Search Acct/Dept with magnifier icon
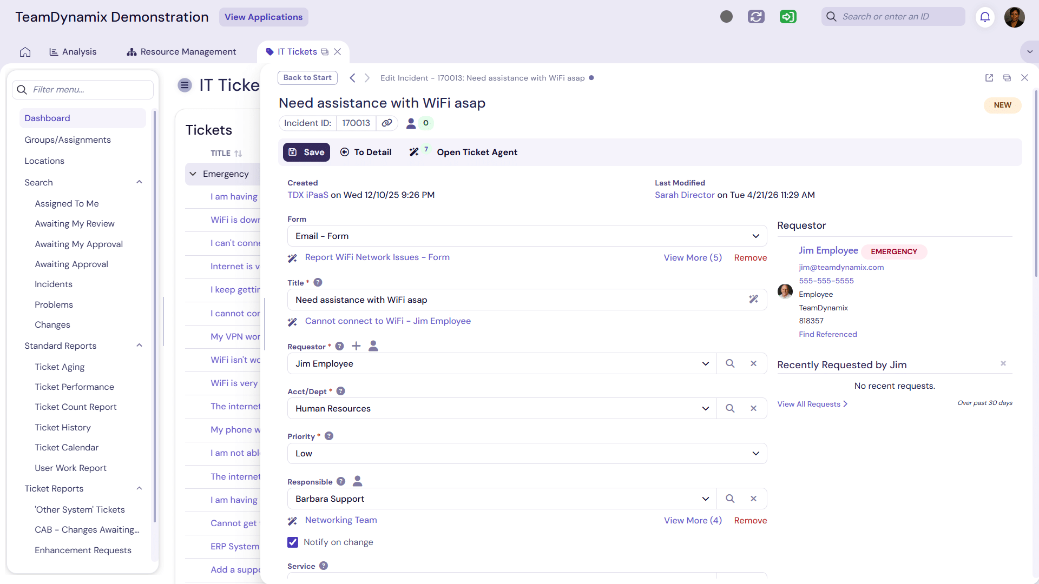Viewport: 1039px width, 584px height. [x=730, y=408]
